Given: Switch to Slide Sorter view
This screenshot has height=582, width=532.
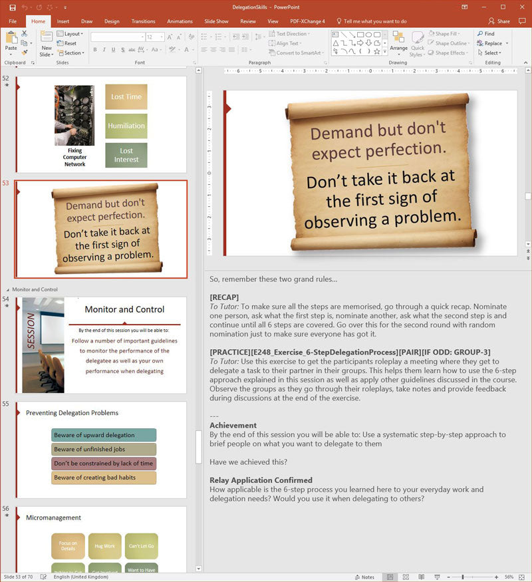Looking at the screenshot, I should [406, 577].
